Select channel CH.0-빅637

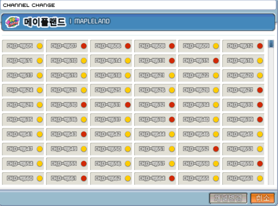111,120
